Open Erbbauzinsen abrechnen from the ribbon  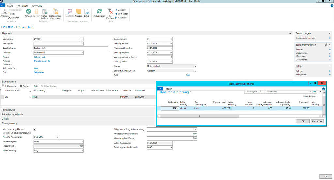[x=55, y=11]
